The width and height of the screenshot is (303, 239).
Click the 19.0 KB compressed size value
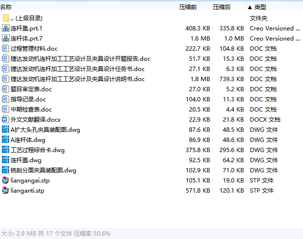pos(233,180)
